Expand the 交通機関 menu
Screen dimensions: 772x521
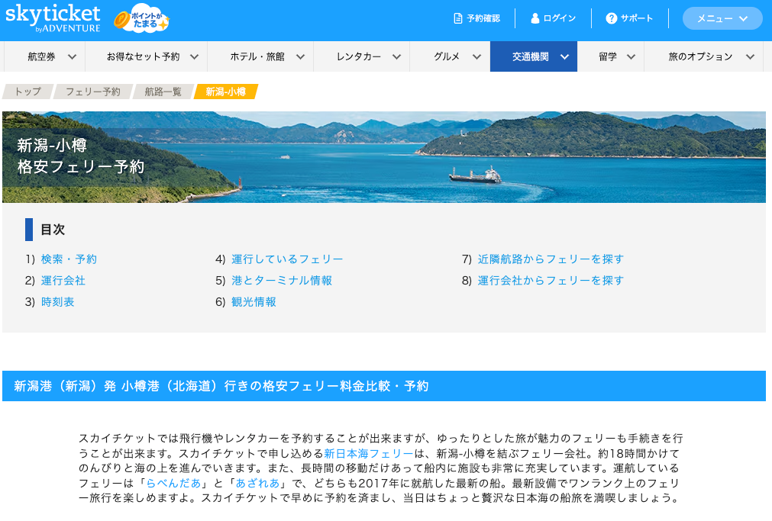click(541, 56)
